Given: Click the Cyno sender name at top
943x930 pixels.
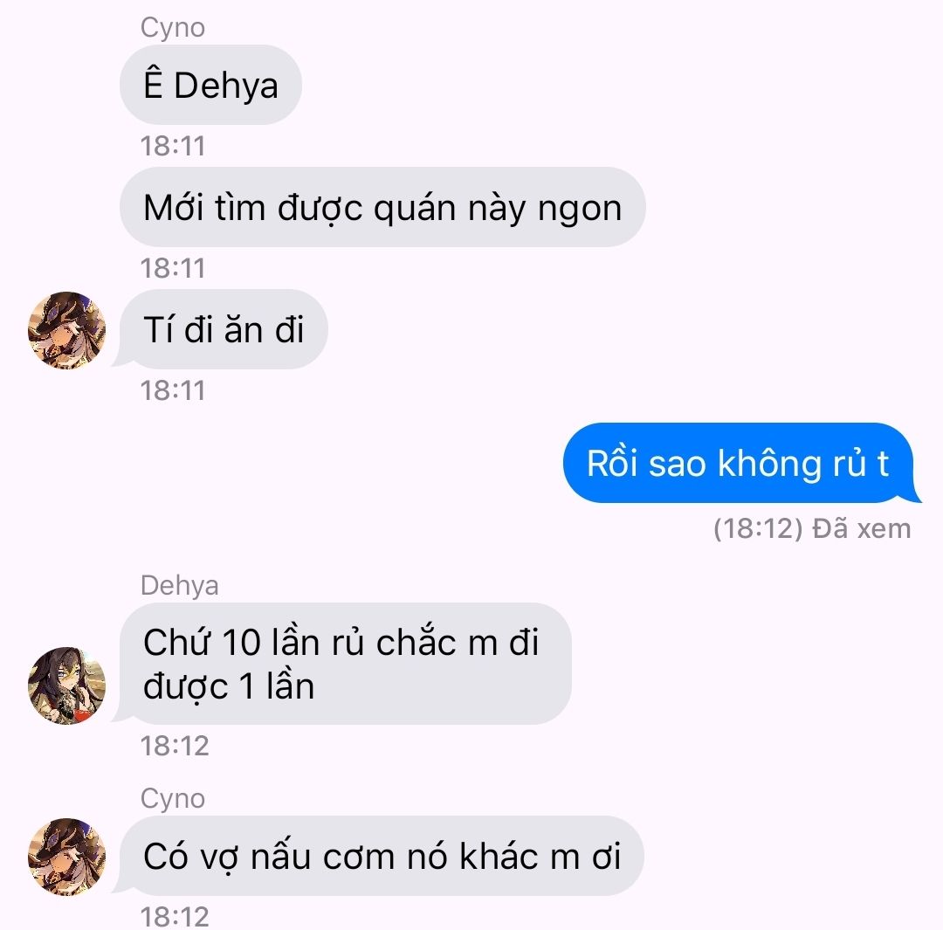Looking at the screenshot, I should (173, 28).
